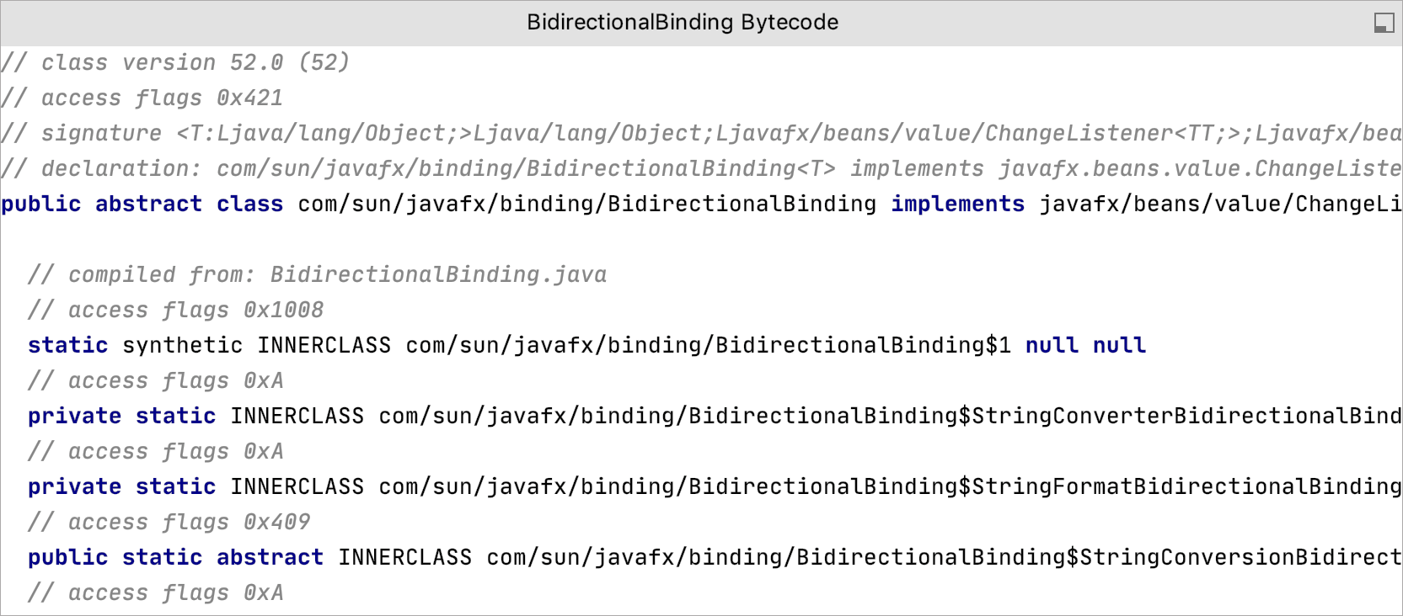1403x616 pixels.
Task: Click the 'implements' keyword in the class declaration
Action: [x=957, y=204]
